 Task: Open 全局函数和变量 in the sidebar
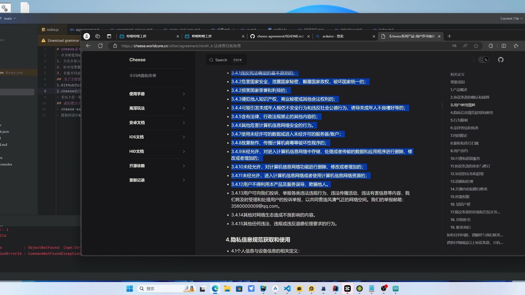click(x=143, y=76)
